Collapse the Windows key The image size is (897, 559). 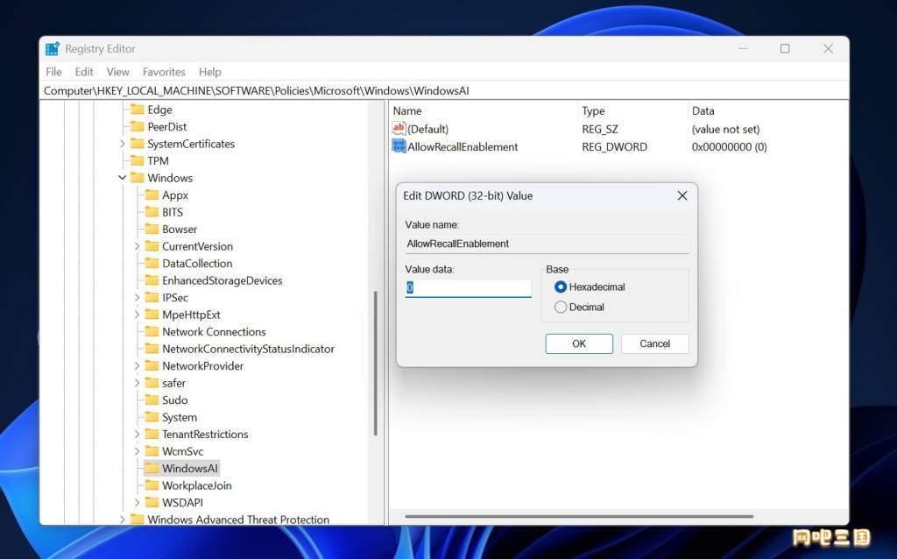[123, 178]
